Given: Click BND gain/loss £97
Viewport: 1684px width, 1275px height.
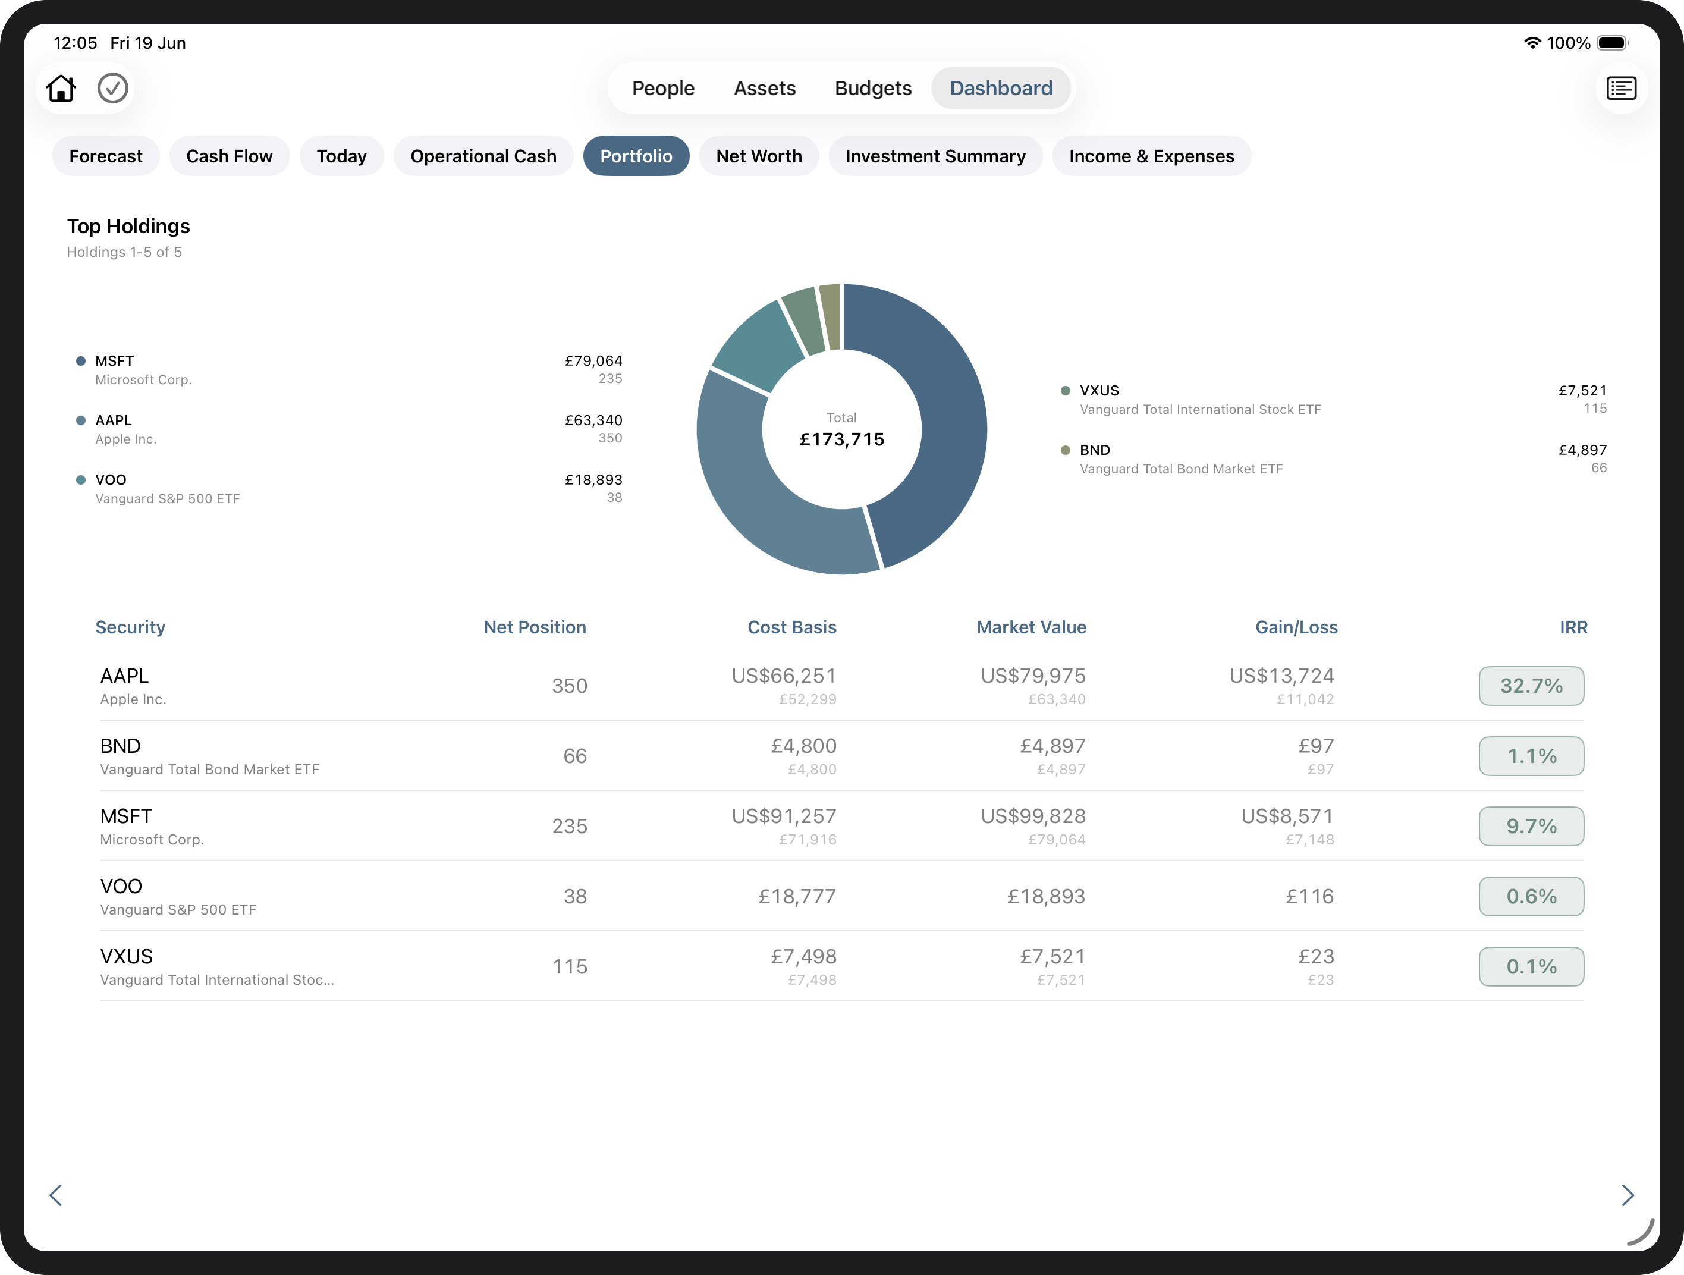Looking at the screenshot, I should coord(1317,746).
